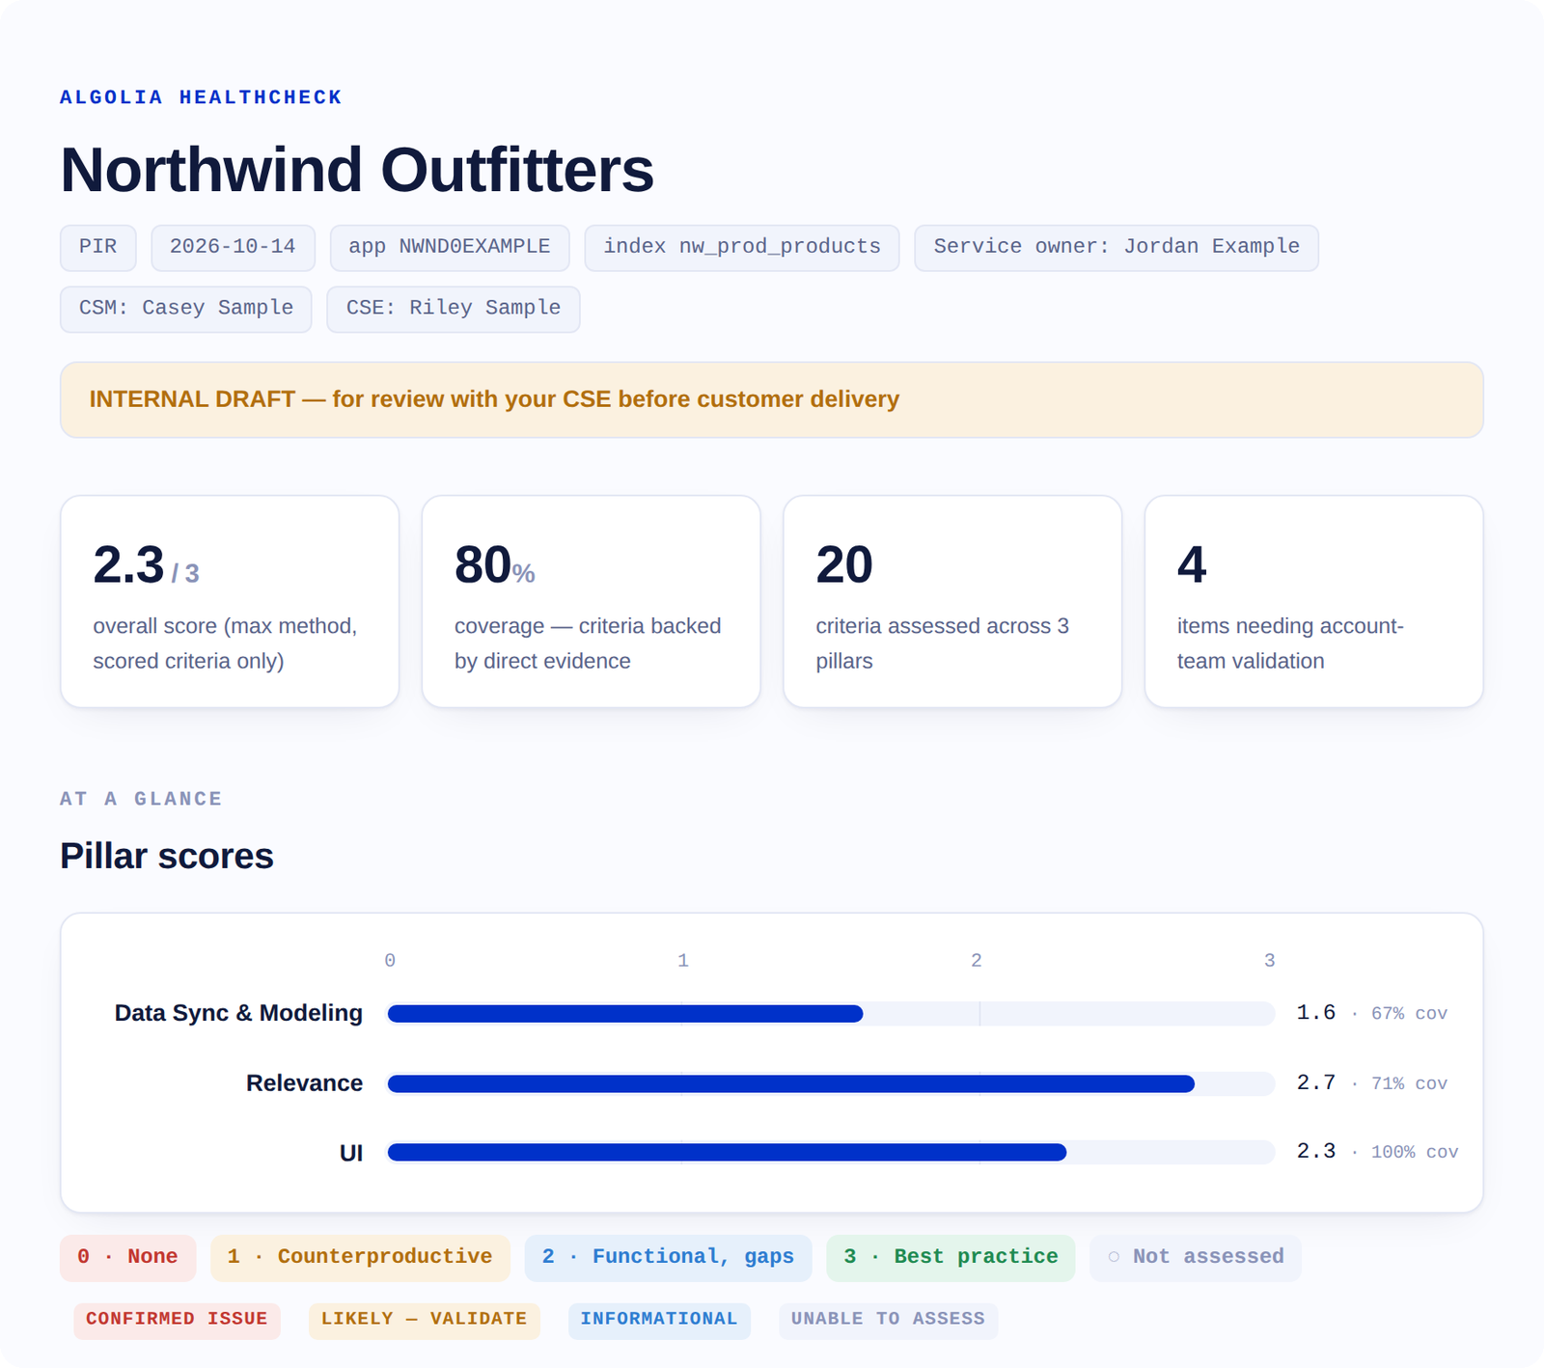
Task: Click the INFORMATIONAL badge
Action: [x=659, y=1320]
